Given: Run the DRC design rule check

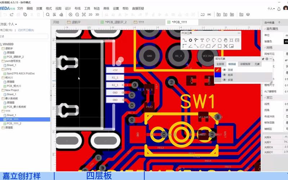Looking at the screenshot, I should point(209,14).
